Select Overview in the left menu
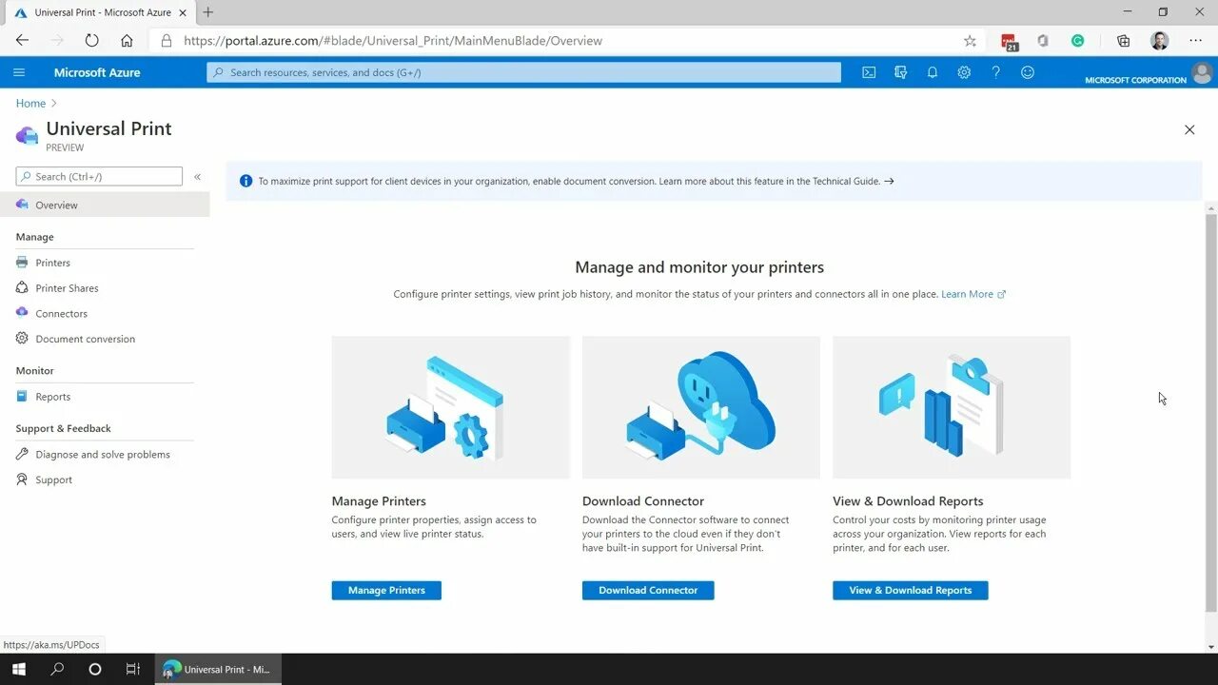1218x685 pixels. click(x=105, y=205)
